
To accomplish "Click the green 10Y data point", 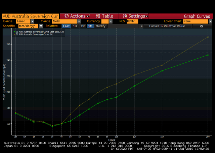I will pos(117,97).
